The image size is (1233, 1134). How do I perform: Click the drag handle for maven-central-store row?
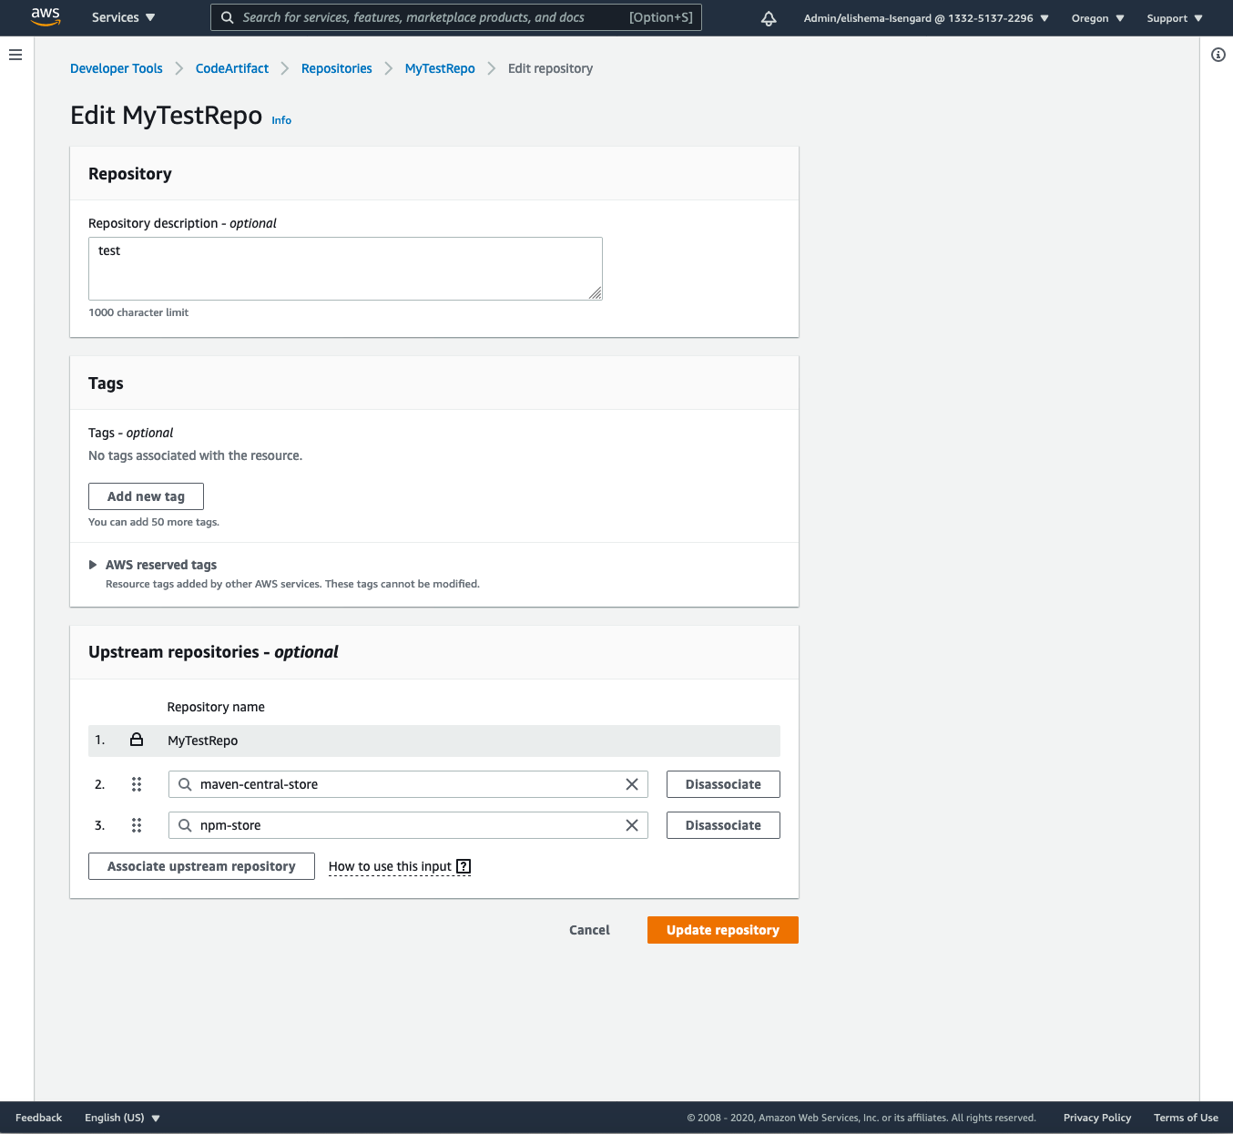pyautogui.click(x=137, y=784)
